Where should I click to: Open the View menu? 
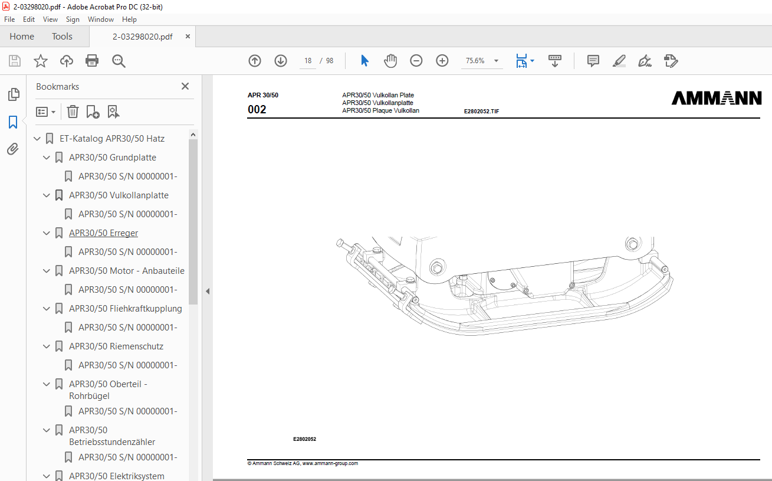[x=50, y=19]
